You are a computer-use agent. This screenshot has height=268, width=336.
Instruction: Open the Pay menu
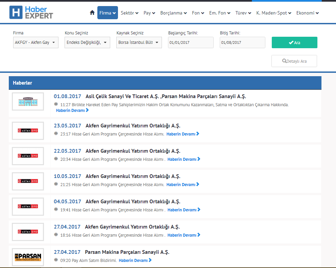pos(149,13)
